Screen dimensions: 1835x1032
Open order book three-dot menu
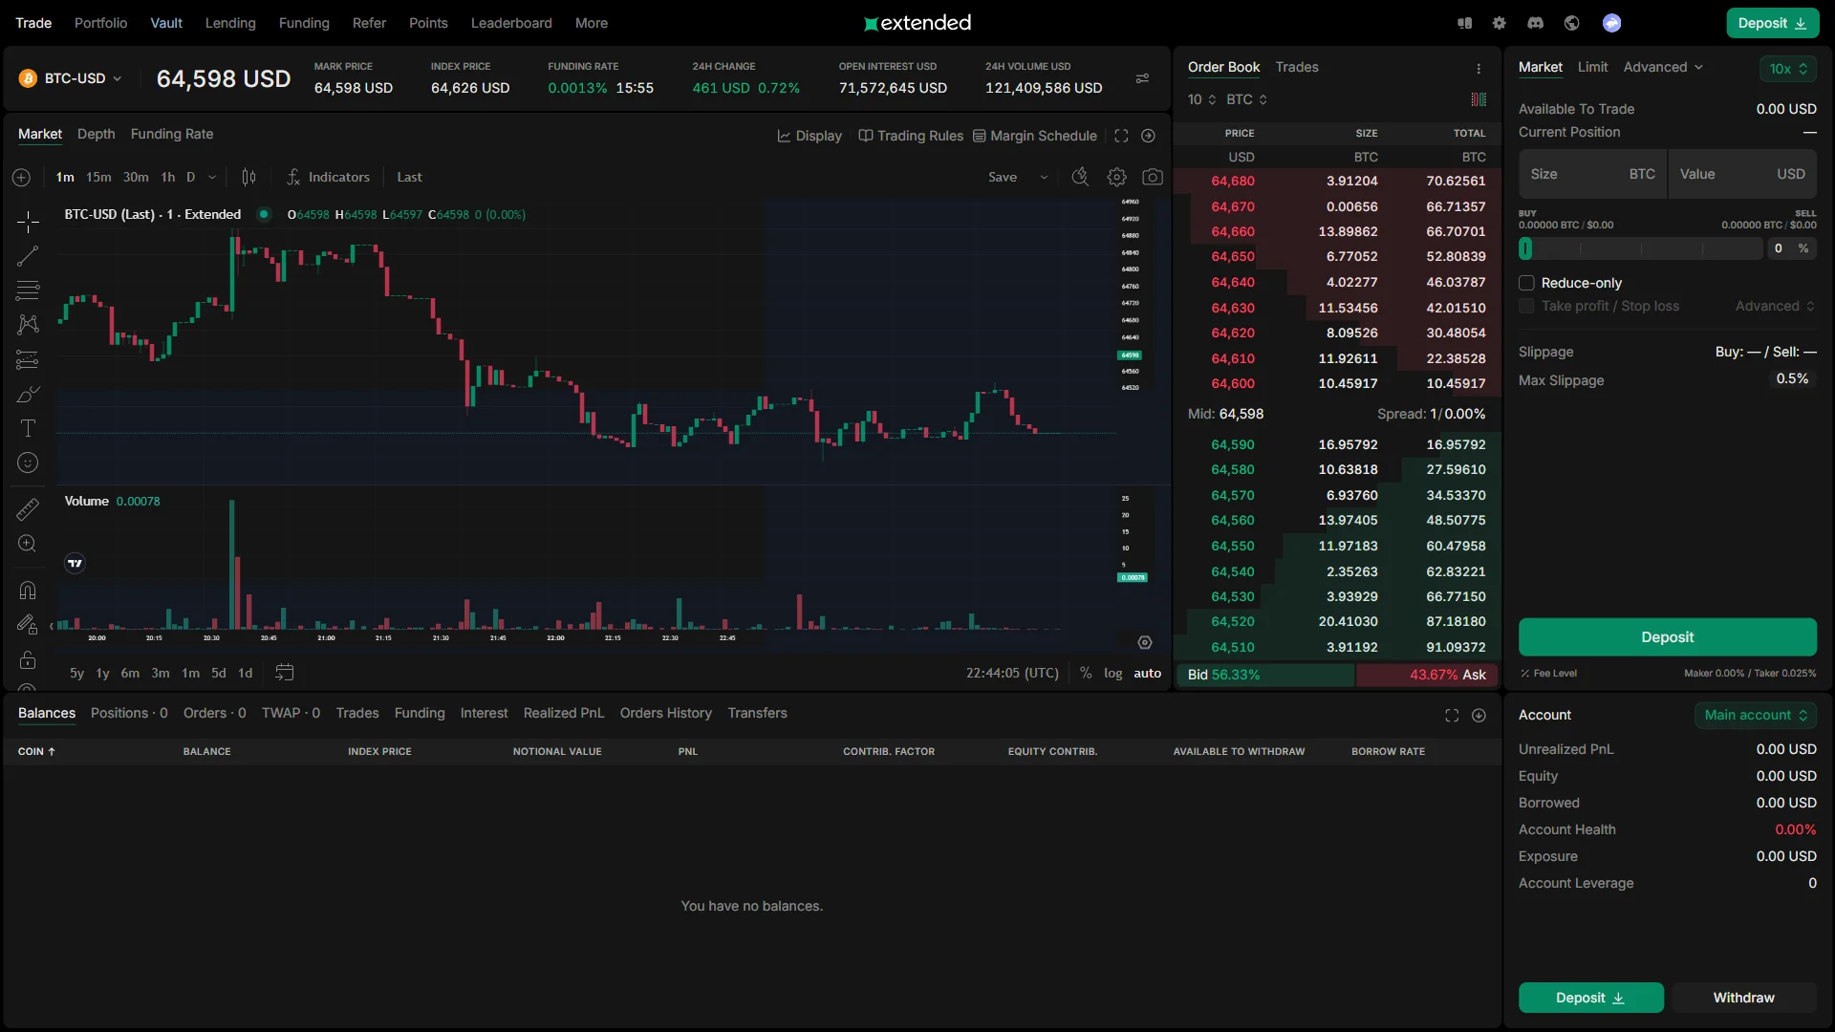point(1479,69)
